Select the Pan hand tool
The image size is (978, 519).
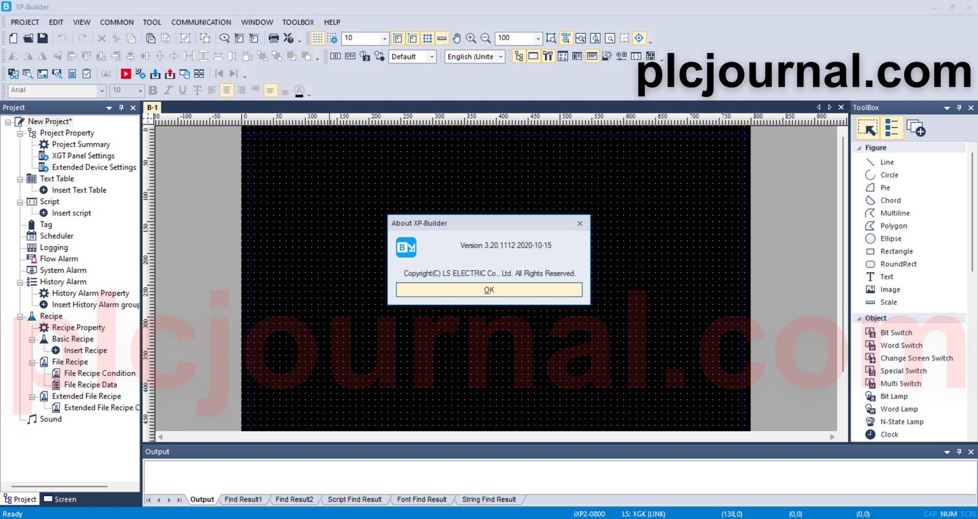(x=457, y=38)
